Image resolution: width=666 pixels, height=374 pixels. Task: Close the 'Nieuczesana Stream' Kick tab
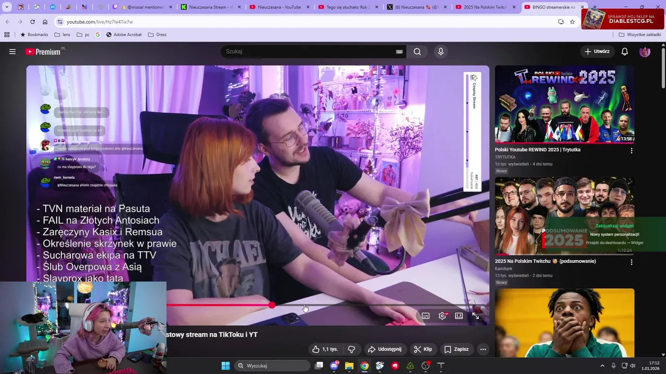pos(239,7)
